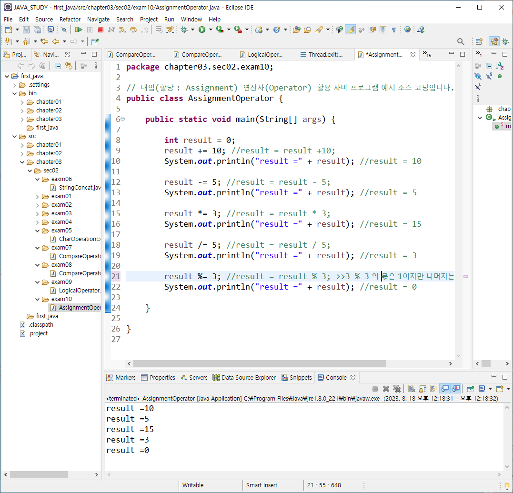This screenshot has height=493, width=513.
Task: Toggle Scroll Lock in Console
Action: 422,389
